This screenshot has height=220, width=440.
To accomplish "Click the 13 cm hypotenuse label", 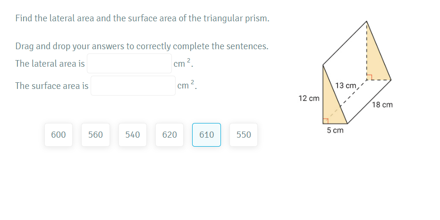I will pos(346,86).
